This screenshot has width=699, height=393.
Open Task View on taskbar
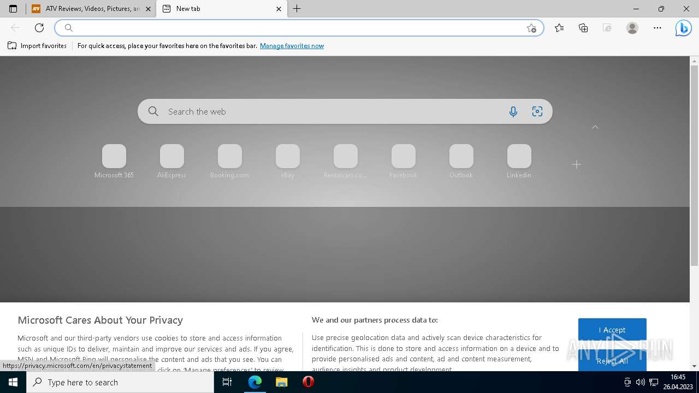pos(227,382)
